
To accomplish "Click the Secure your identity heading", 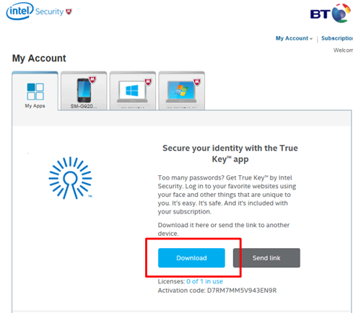I will tap(230, 154).
